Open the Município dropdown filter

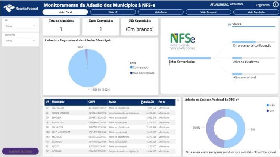(x=21, y=41)
